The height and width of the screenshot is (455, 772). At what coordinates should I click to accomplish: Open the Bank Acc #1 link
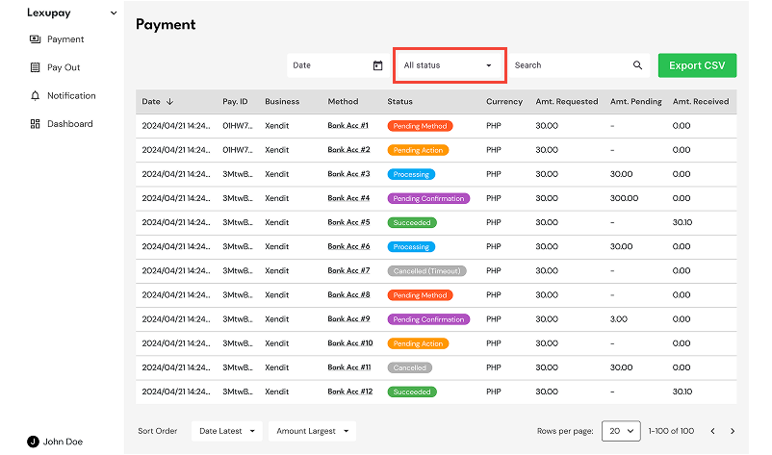348,126
